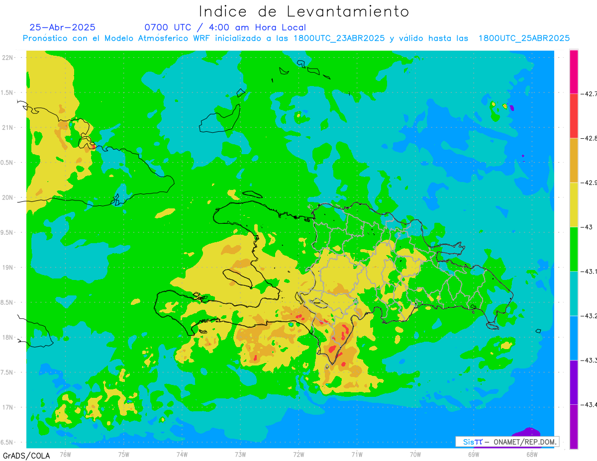
Task: Click the '69W' longitude label
Action: tap(474, 454)
